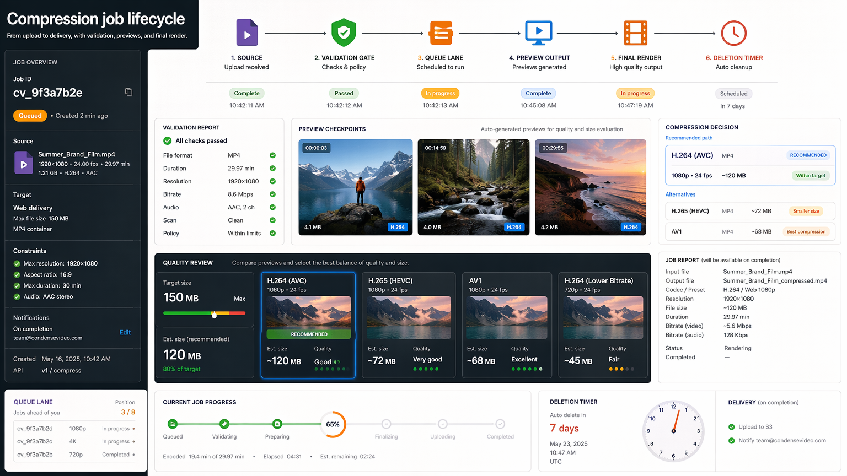The width and height of the screenshot is (847, 476).
Task: Click the Queue Lane stage icon
Action: [x=441, y=33]
